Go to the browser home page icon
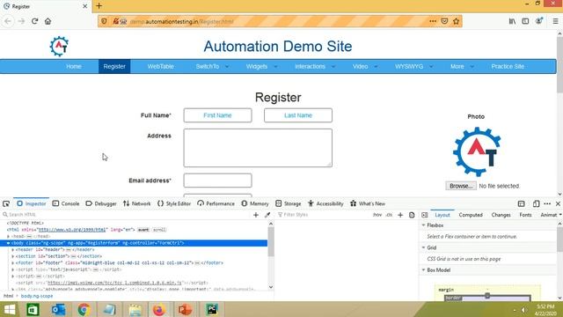The image size is (563, 317). click(48, 21)
